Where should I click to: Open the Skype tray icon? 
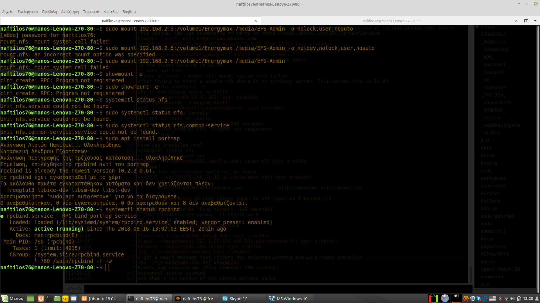[479, 299]
